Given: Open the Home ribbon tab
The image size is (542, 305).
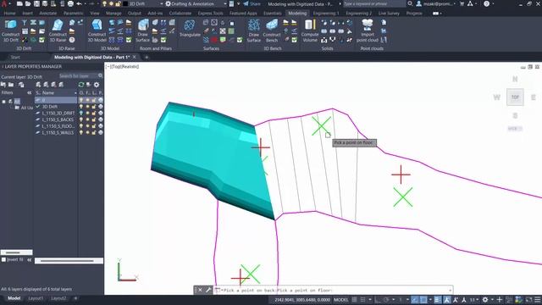Looking at the screenshot, I should [9, 14].
